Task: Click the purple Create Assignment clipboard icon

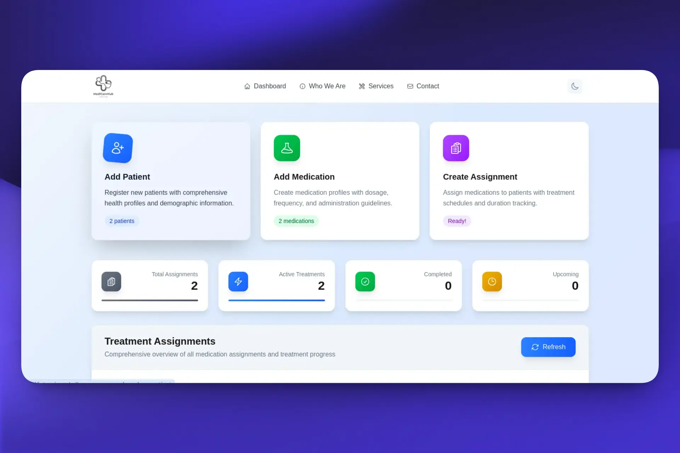Action: tap(456, 148)
